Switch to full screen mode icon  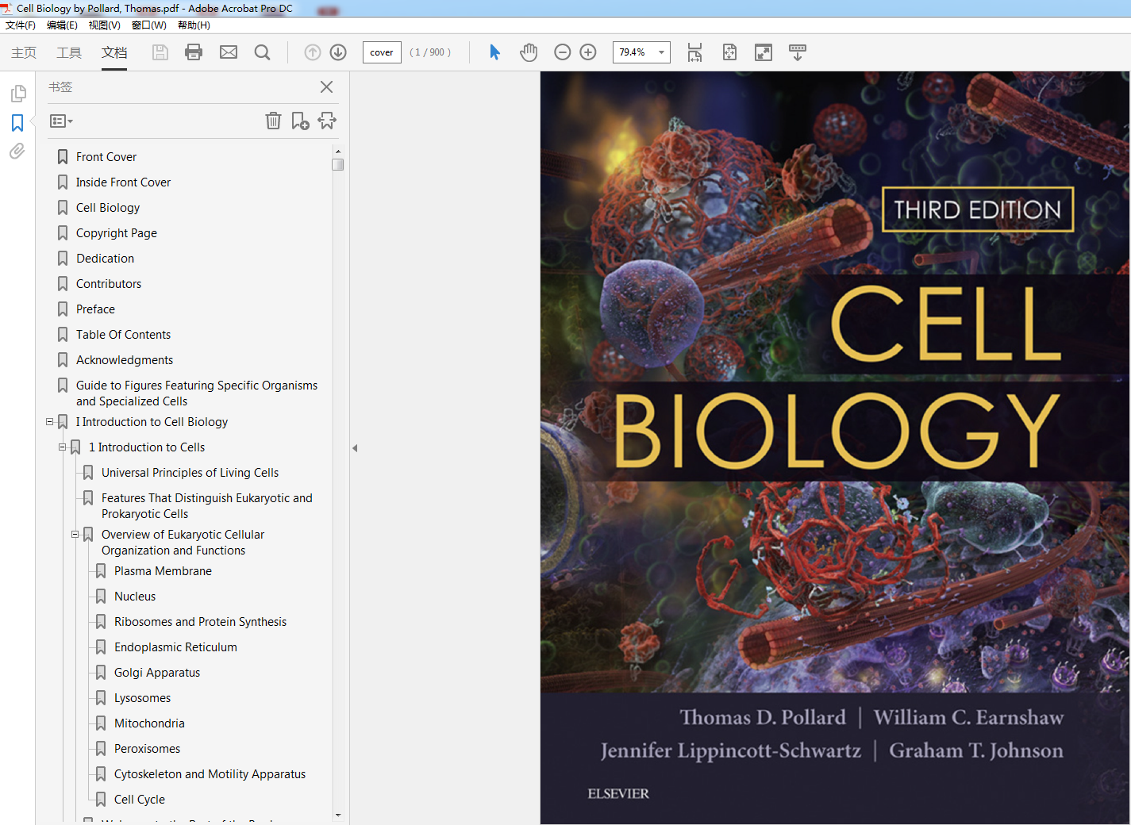coord(764,52)
